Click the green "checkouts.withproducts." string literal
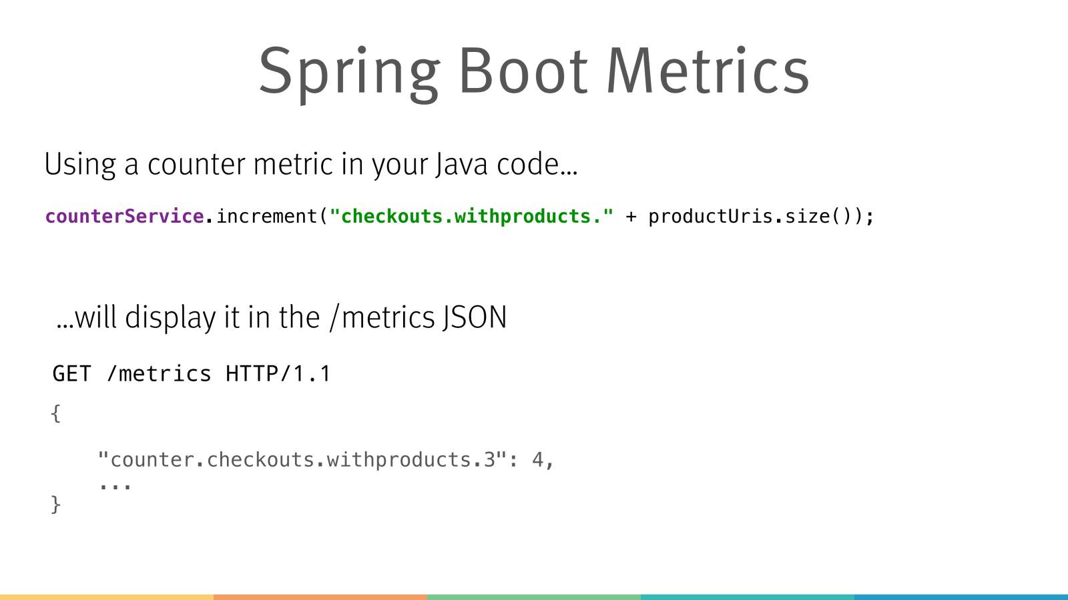The image size is (1068, 600). point(471,216)
